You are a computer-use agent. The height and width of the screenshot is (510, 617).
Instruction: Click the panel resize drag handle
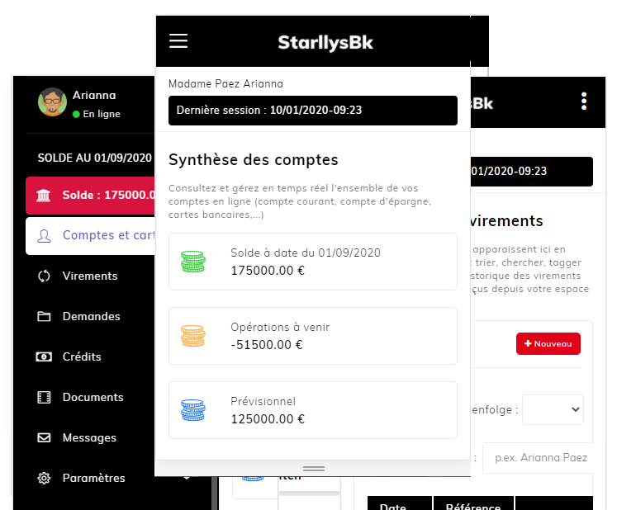[313, 469]
